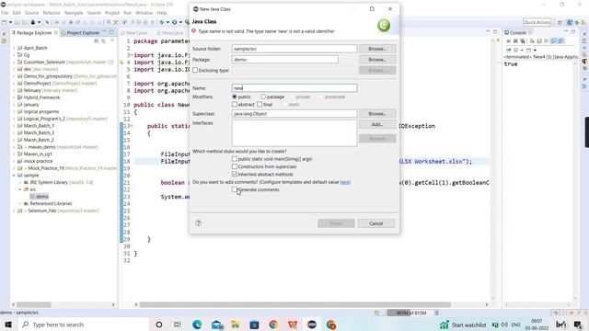Click Clear Console icon in Console toolbar
The height and width of the screenshot is (331, 589).
point(532,40)
